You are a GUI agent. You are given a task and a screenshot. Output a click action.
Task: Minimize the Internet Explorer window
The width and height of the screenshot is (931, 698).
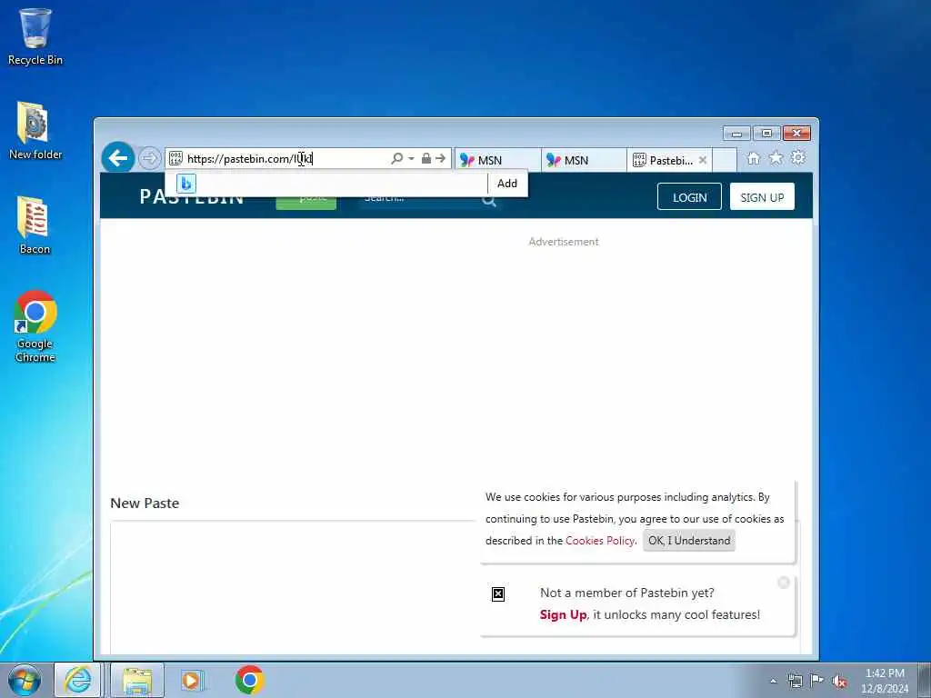(736, 134)
